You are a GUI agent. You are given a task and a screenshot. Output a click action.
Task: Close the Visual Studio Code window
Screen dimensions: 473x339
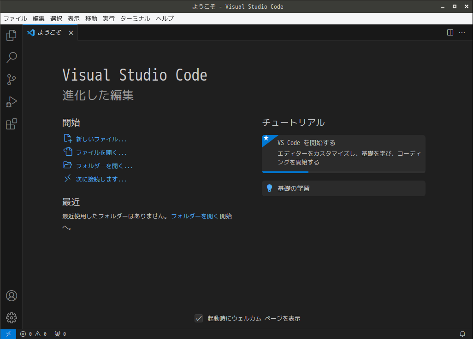point(467,6)
